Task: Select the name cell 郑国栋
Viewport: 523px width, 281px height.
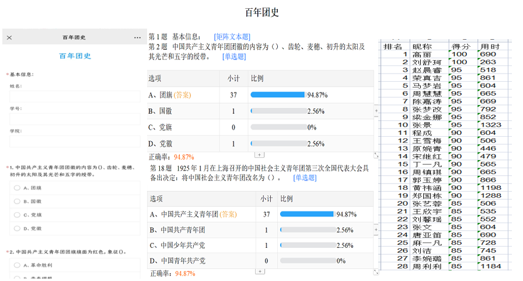Action: coord(429,196)
